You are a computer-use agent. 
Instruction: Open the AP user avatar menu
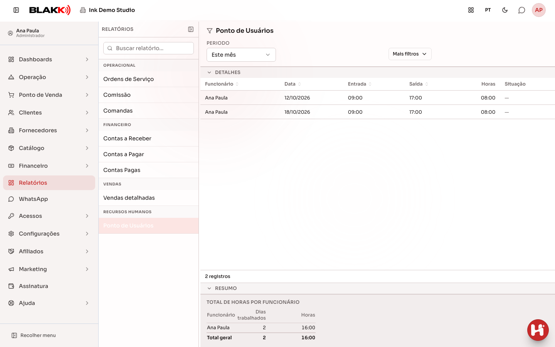539,10
